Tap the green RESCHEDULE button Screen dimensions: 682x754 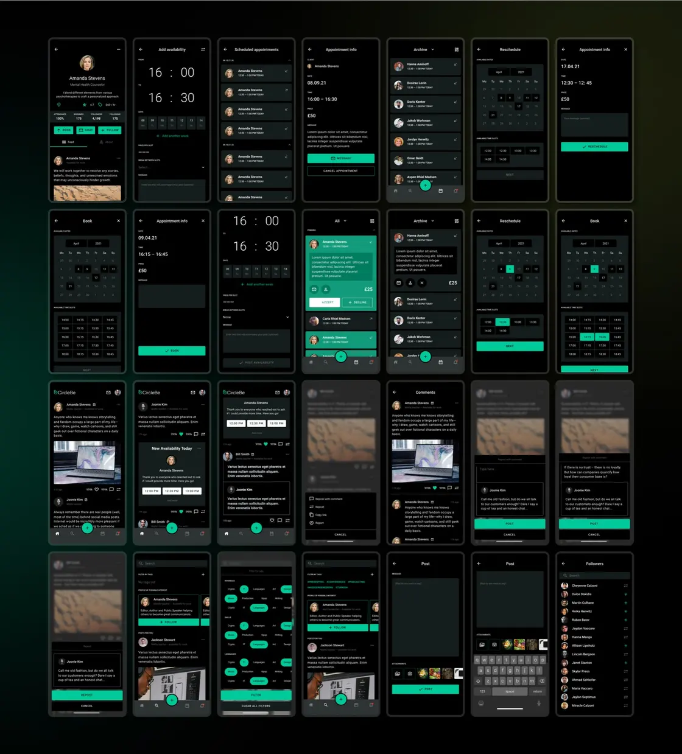(x=594, y=147)
